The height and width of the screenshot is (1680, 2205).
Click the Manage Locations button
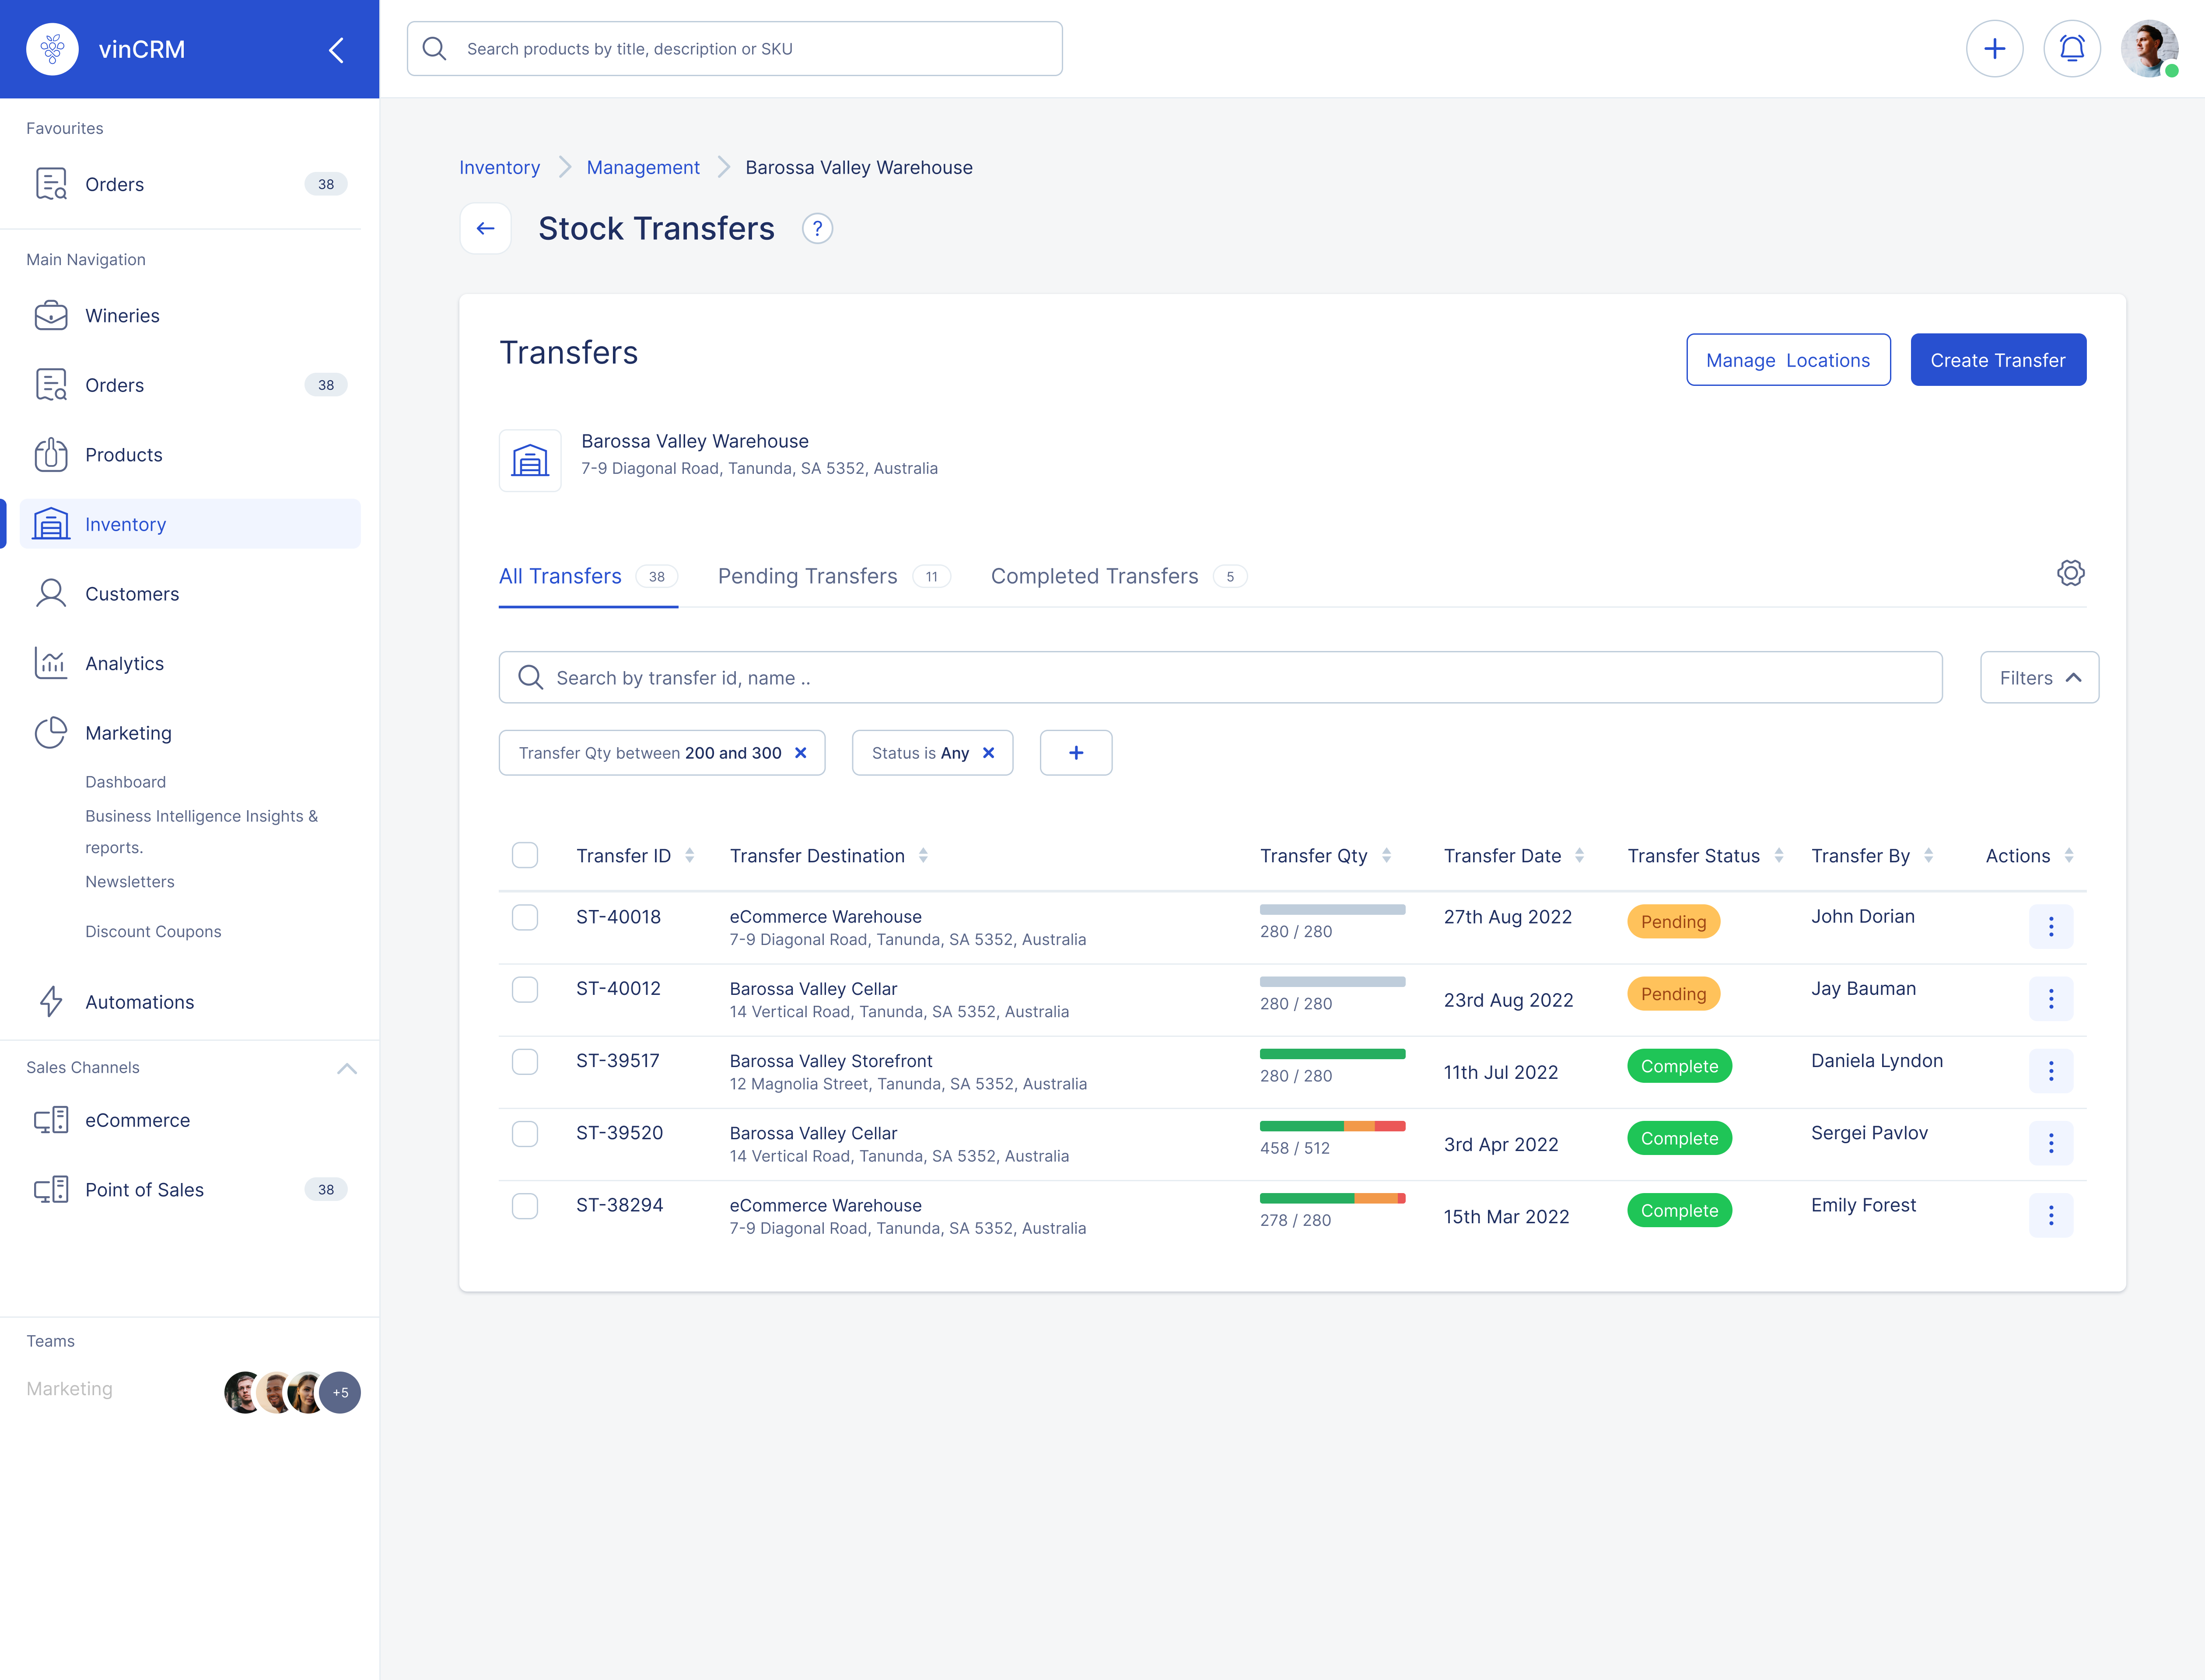(x=1788, y=360)
